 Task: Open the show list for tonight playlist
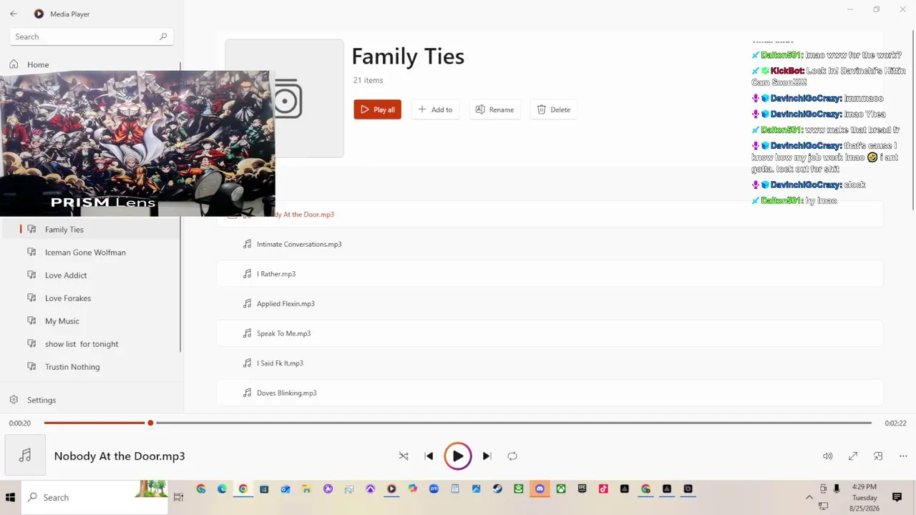[91, 344]
